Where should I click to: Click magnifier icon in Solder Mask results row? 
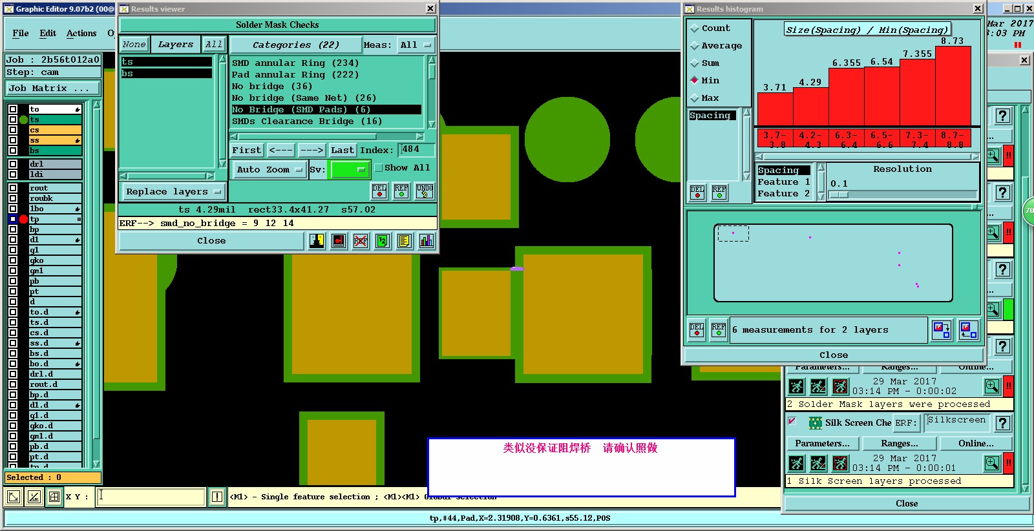point(992,386)
